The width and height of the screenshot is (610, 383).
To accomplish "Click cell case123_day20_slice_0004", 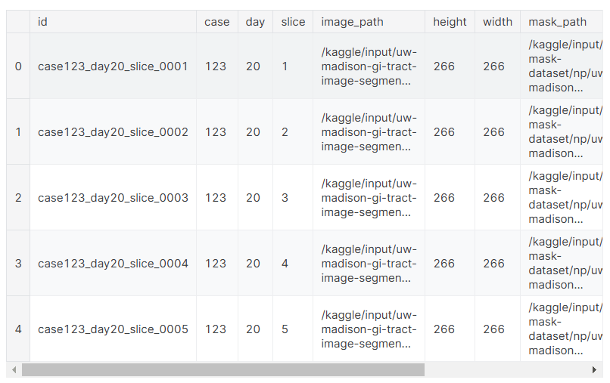I will pos(113,264).
